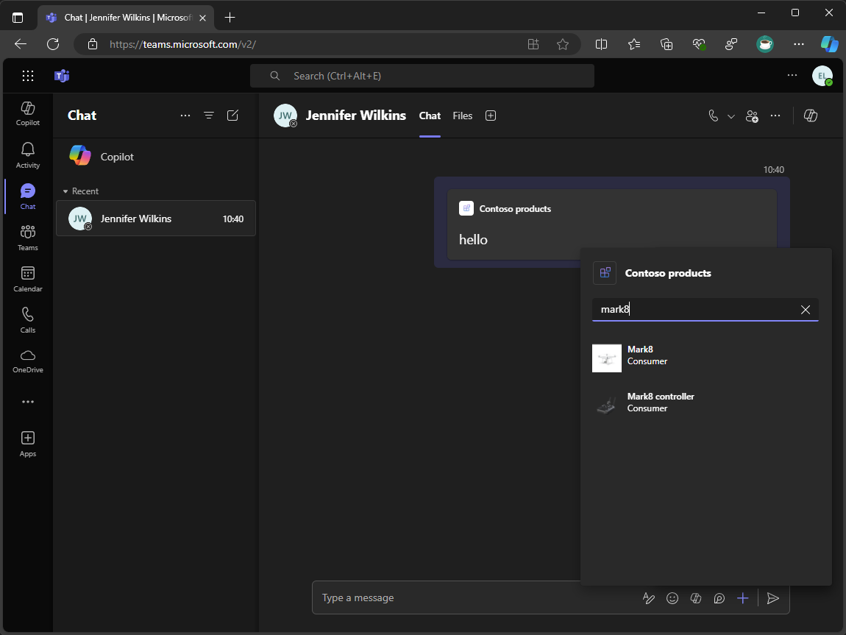Refresh the browser page
This screenshot has width=846, height=635.
click(53, 44)
